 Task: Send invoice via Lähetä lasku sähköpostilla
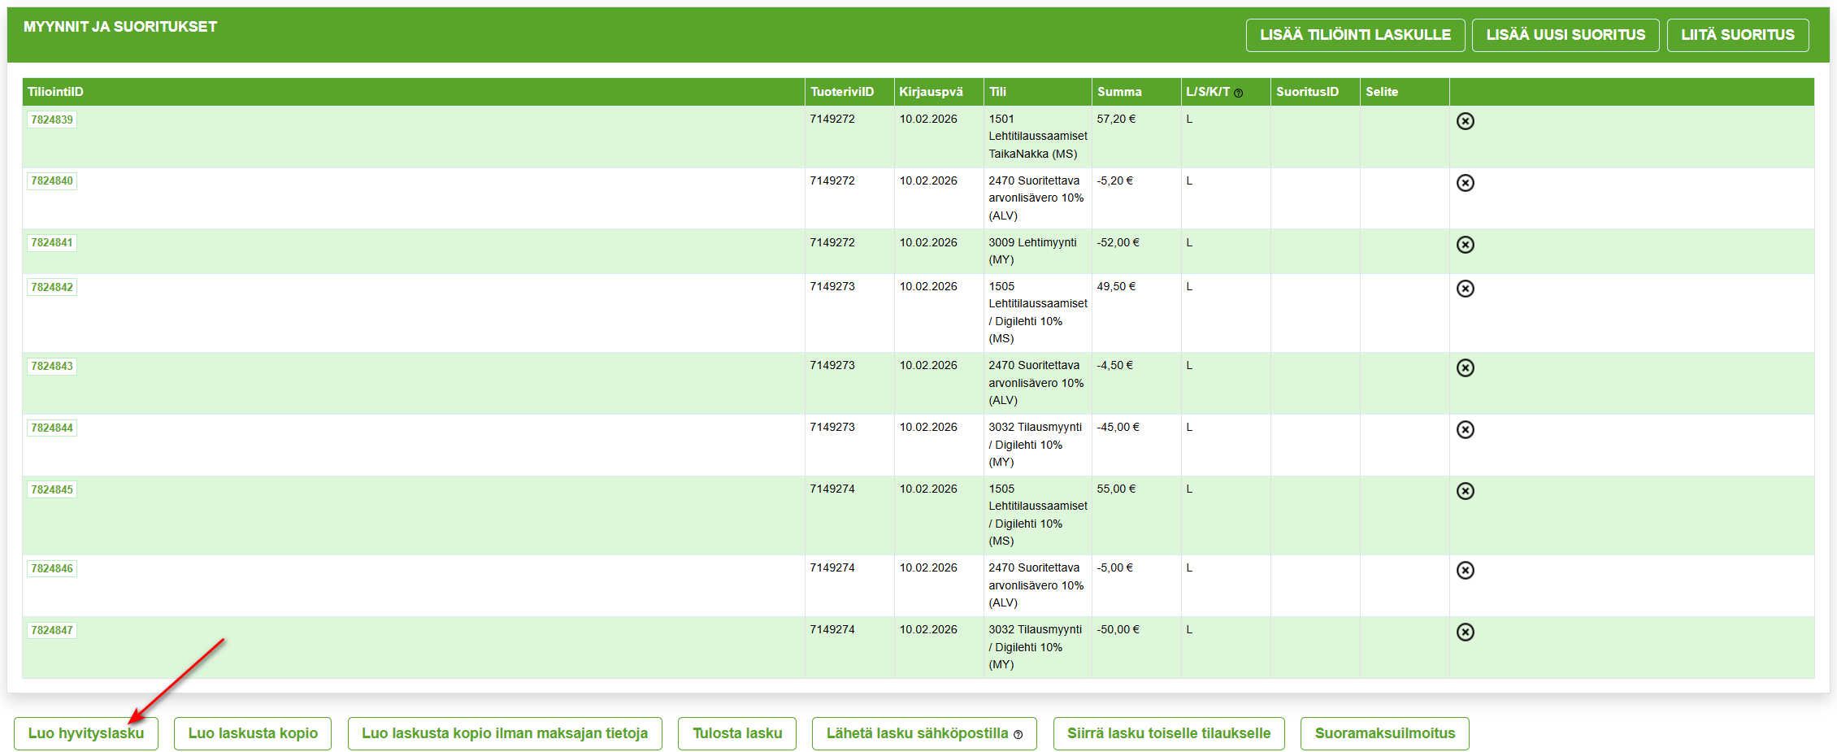click(923, 733)
